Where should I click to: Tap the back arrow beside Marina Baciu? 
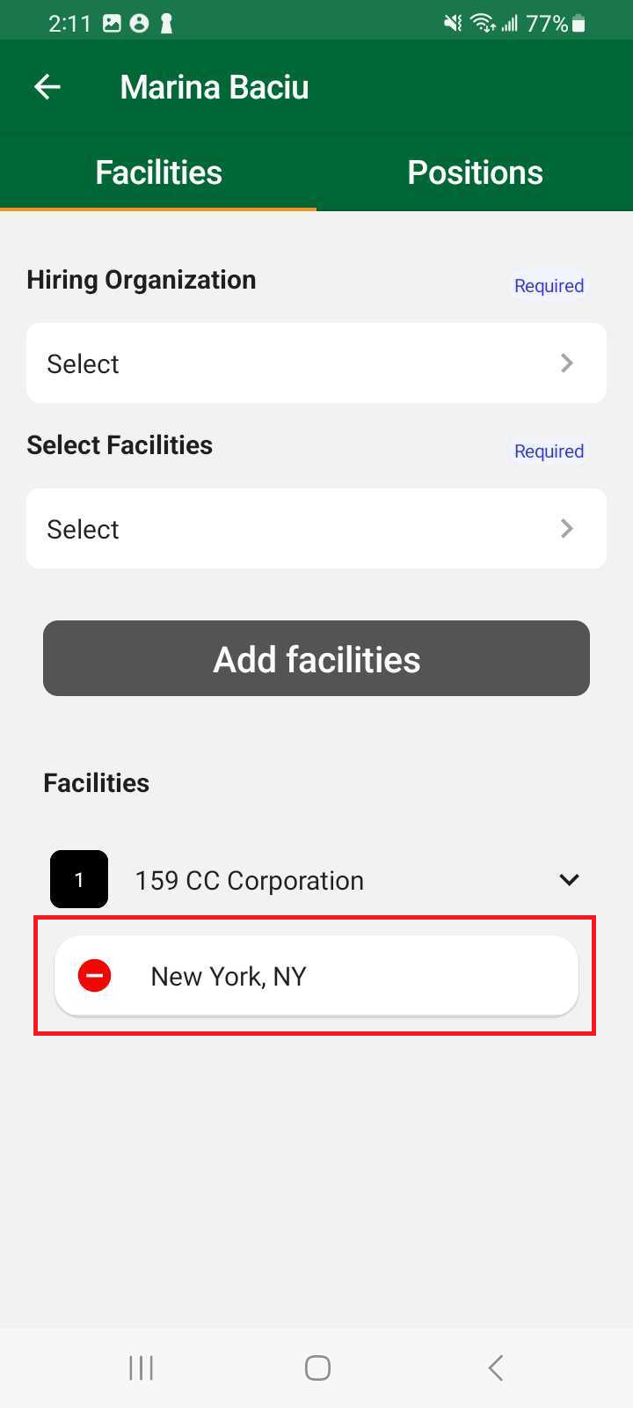pyautogui.click(x=47, y=86)
